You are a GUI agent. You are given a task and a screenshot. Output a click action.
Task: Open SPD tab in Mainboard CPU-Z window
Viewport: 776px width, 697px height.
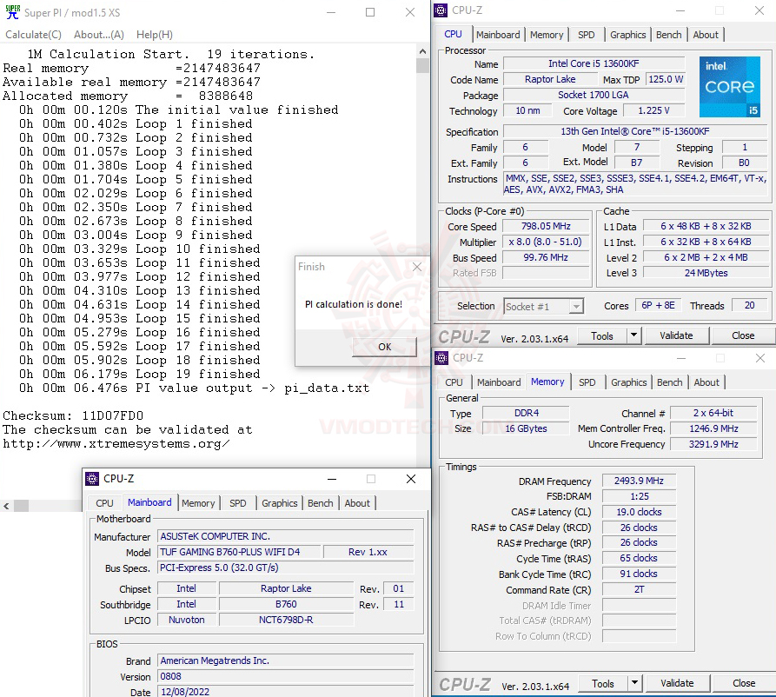(237, 503)
